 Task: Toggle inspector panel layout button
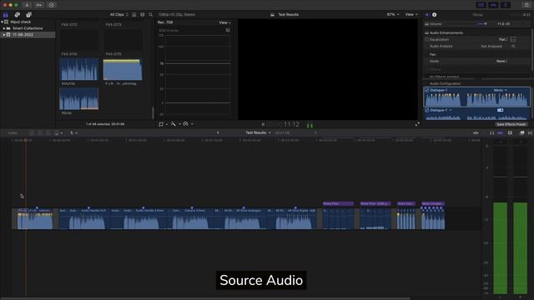(506, 5)
